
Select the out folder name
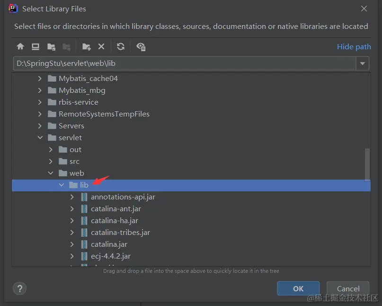pyautogui.click(x=76, y=150)
